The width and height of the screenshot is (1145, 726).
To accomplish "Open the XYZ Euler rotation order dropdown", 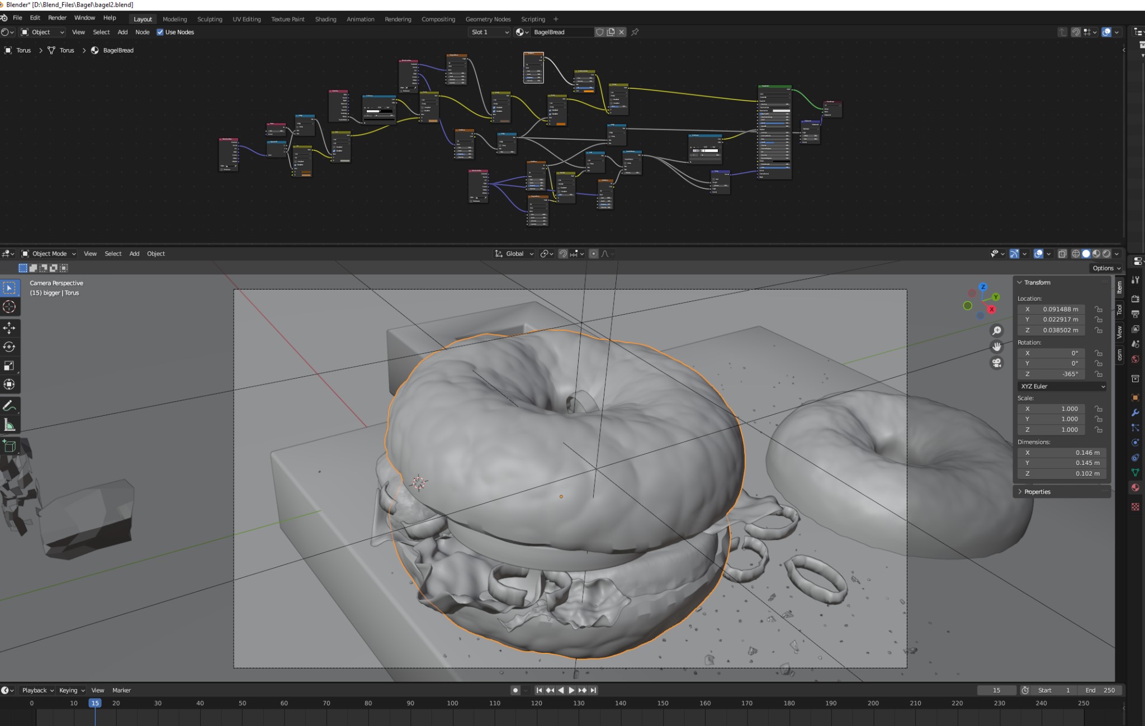I will click(1061, 386).
